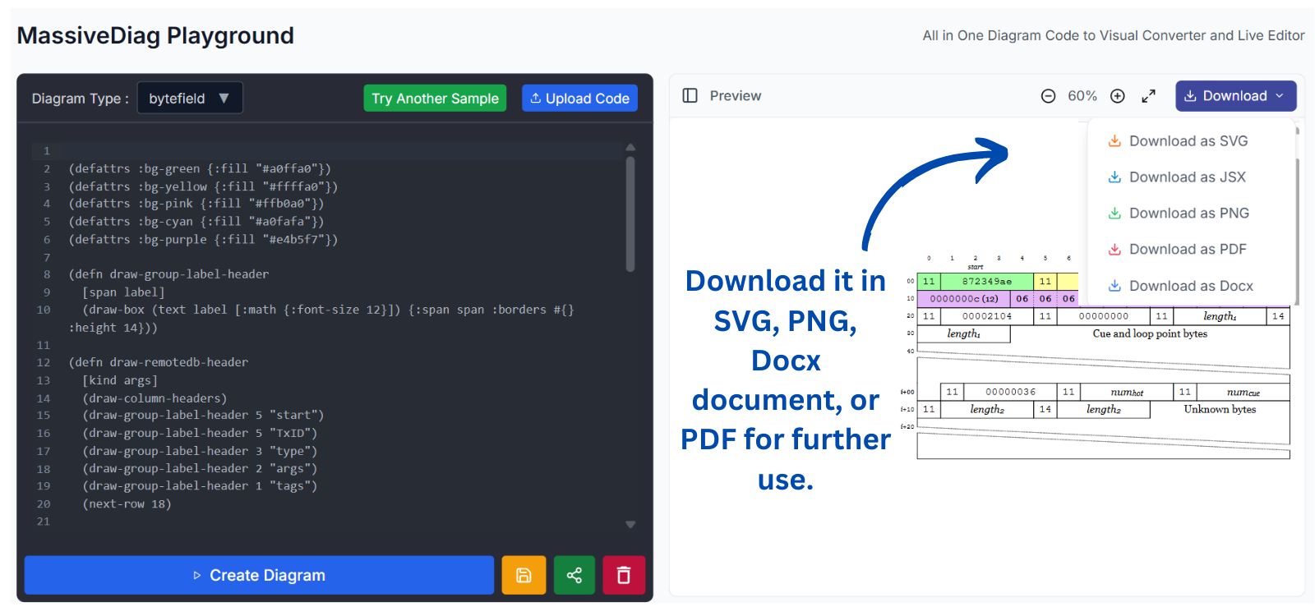Click code line 6 defattrs :bg-purple
Image resolution: width=1315 pixels, height=616 pixels.
[203, 240]
